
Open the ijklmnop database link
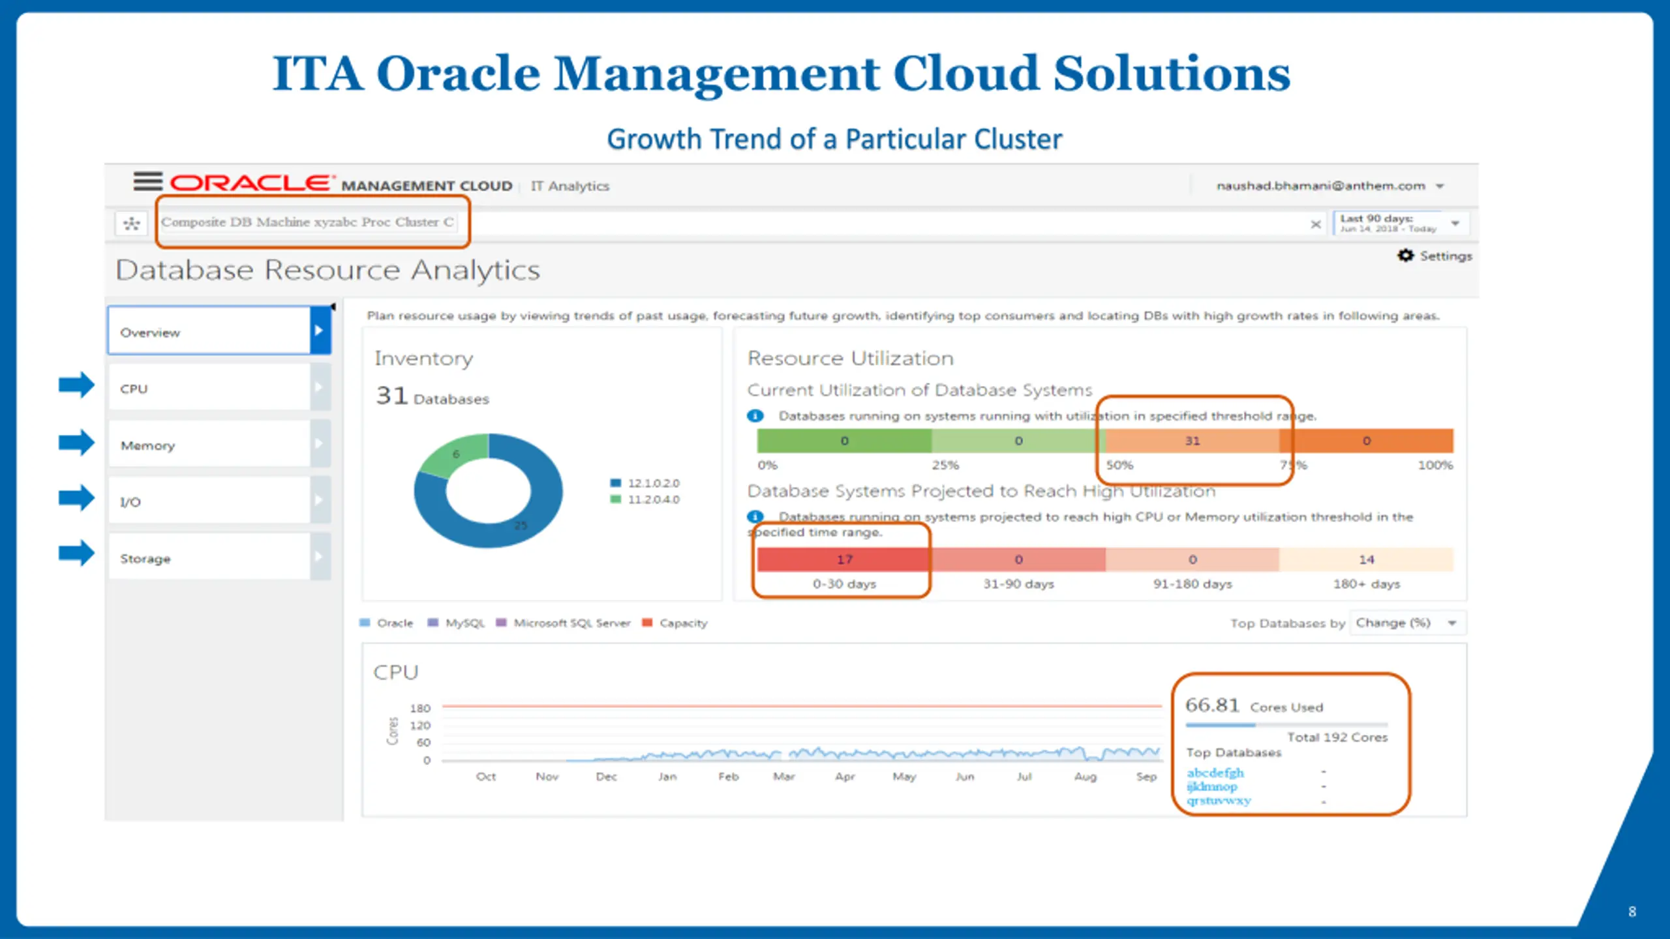pos(1211,786)
